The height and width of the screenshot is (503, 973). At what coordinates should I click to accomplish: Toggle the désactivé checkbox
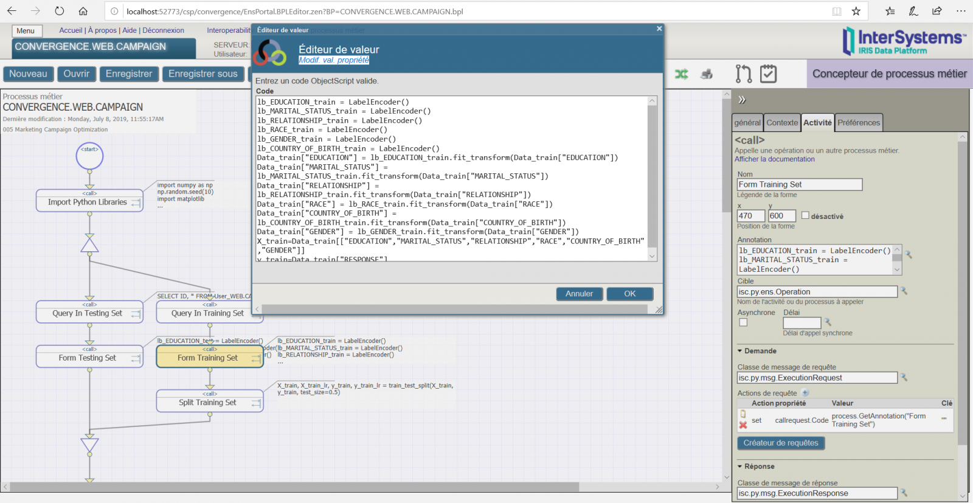[805, 215]
